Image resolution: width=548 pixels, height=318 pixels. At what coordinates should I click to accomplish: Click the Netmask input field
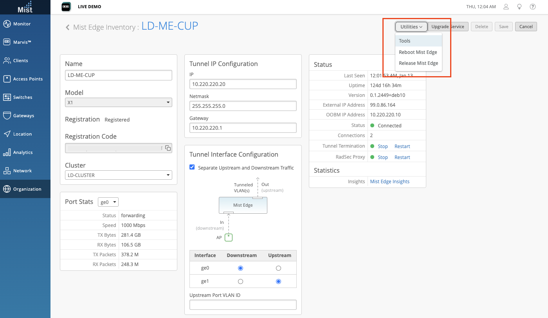click(243, 106)
